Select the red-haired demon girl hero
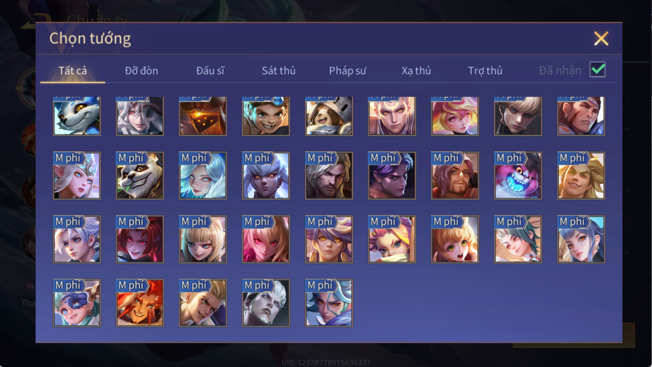This screenshot has height=367, width=652. 140,239
